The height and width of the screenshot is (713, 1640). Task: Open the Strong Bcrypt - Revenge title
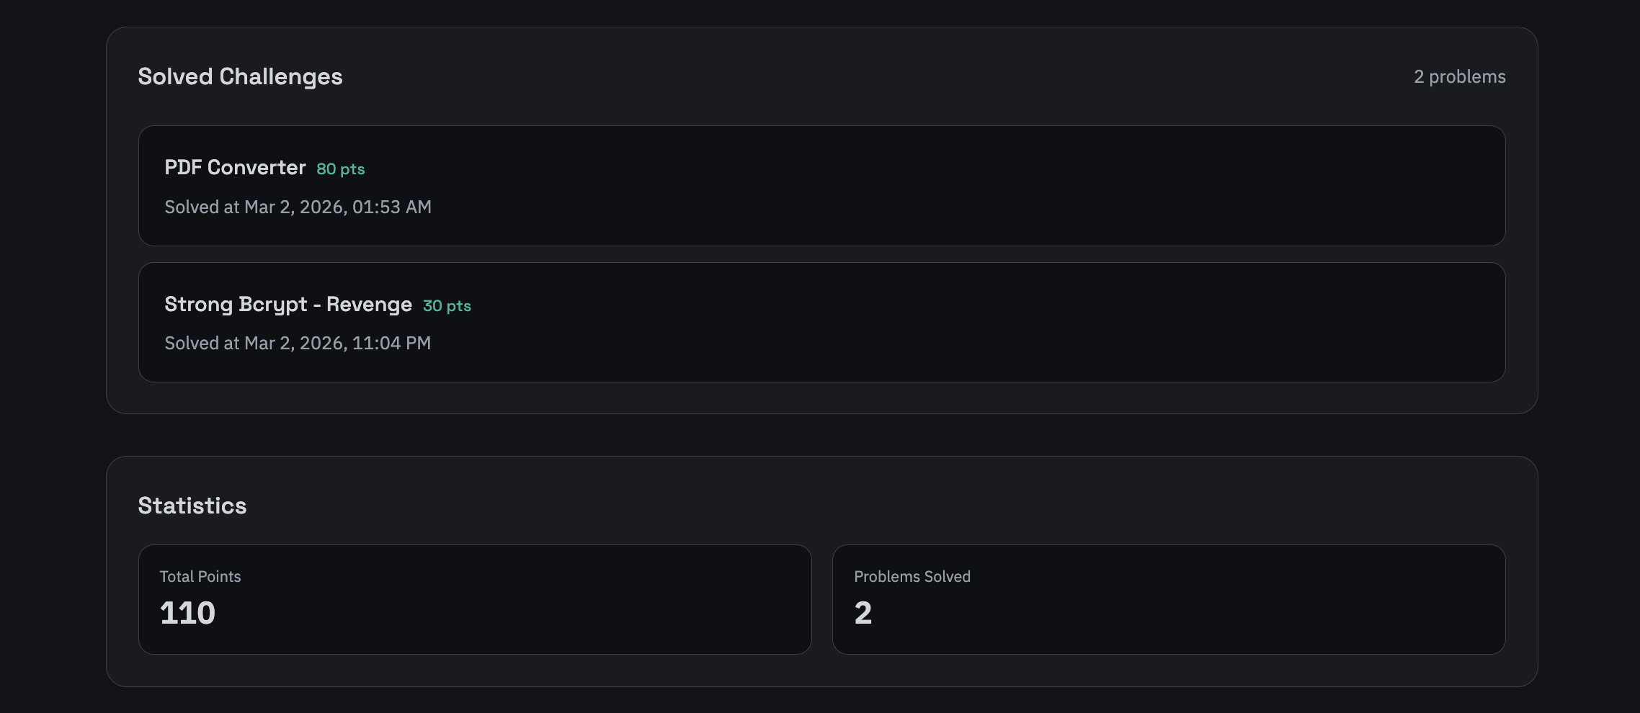click(288, 305)
